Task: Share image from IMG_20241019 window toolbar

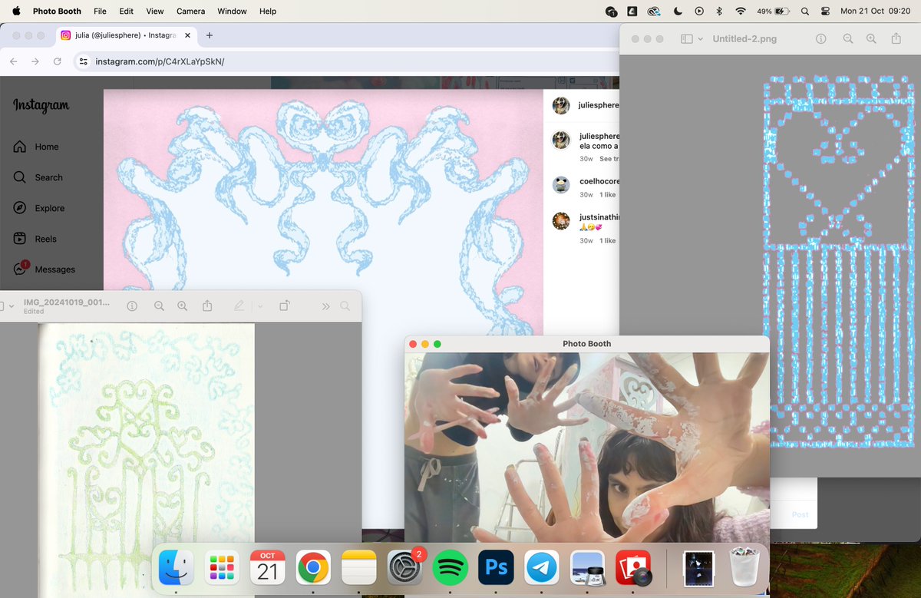Action: tap(207, 306)
